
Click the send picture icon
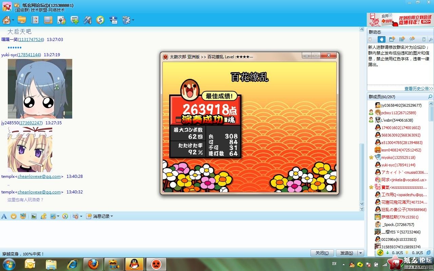(34, 216)
